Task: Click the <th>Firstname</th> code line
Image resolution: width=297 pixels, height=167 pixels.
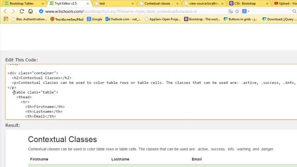Action: point(45,107)
